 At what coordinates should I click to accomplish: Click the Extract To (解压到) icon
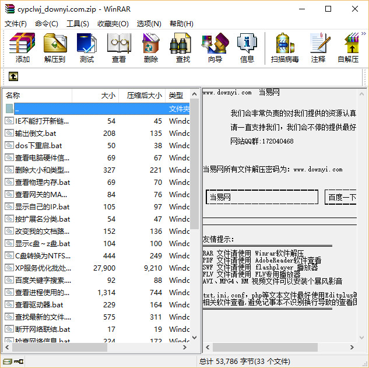(55, 48)
